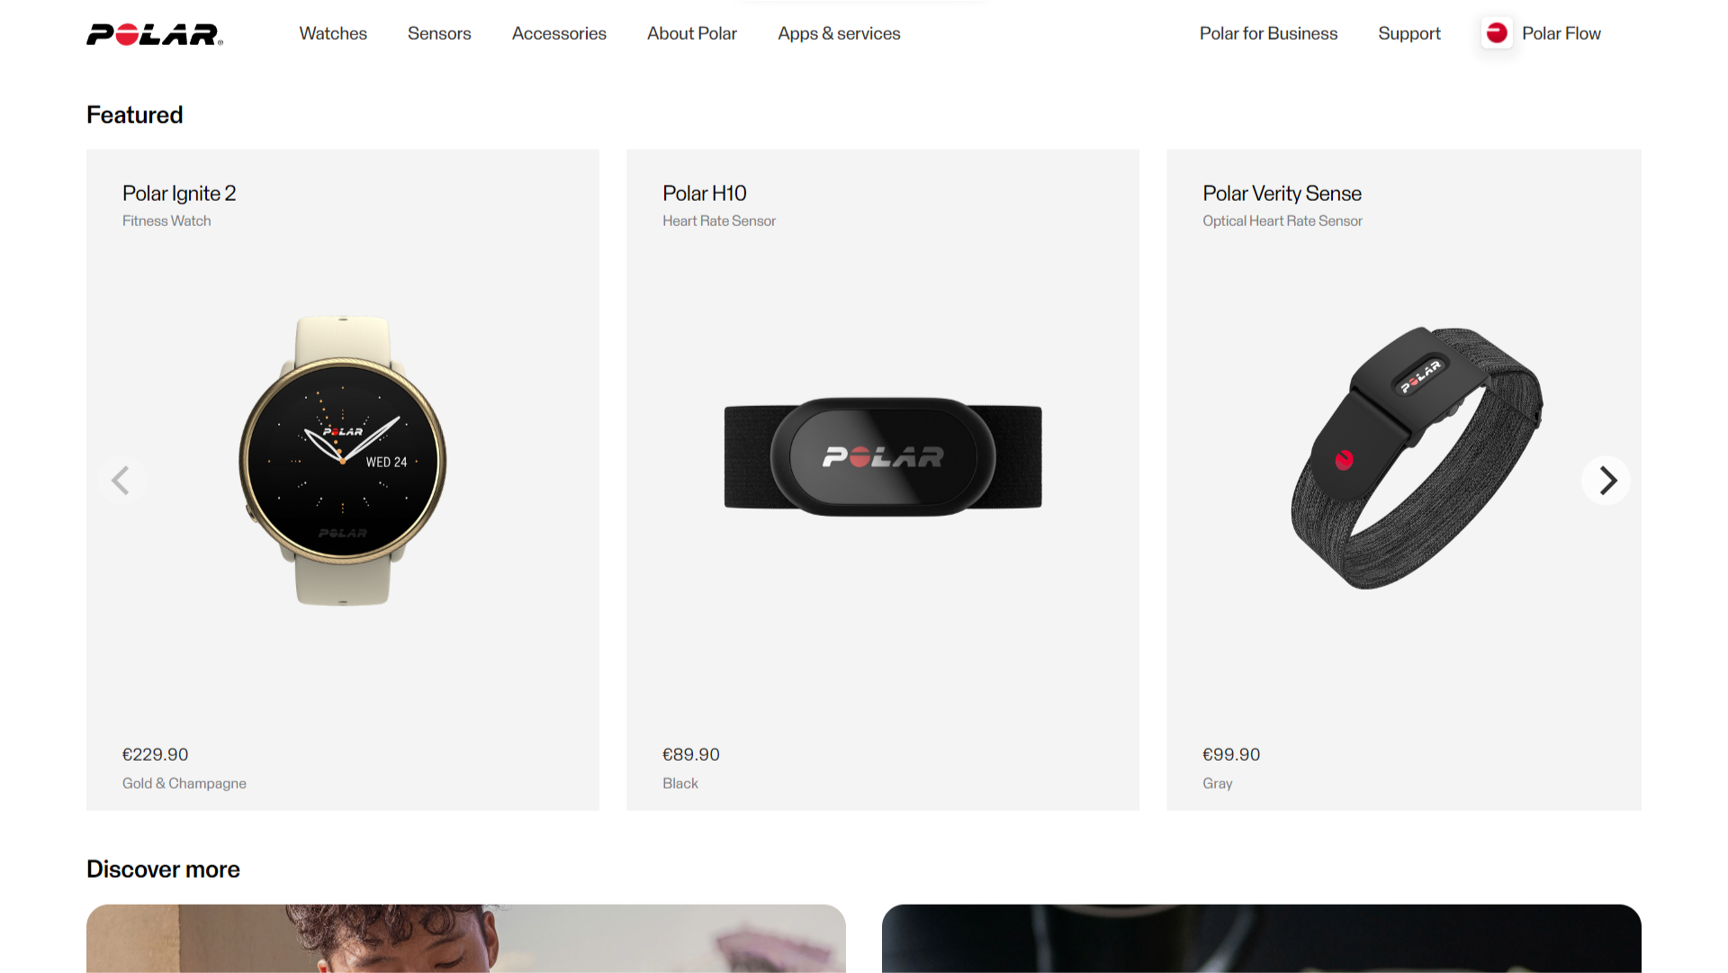The height and width of the screenshot is (973, 1728).
Task: Click the red Polar Flow icon
Action: coord(1497,33)
